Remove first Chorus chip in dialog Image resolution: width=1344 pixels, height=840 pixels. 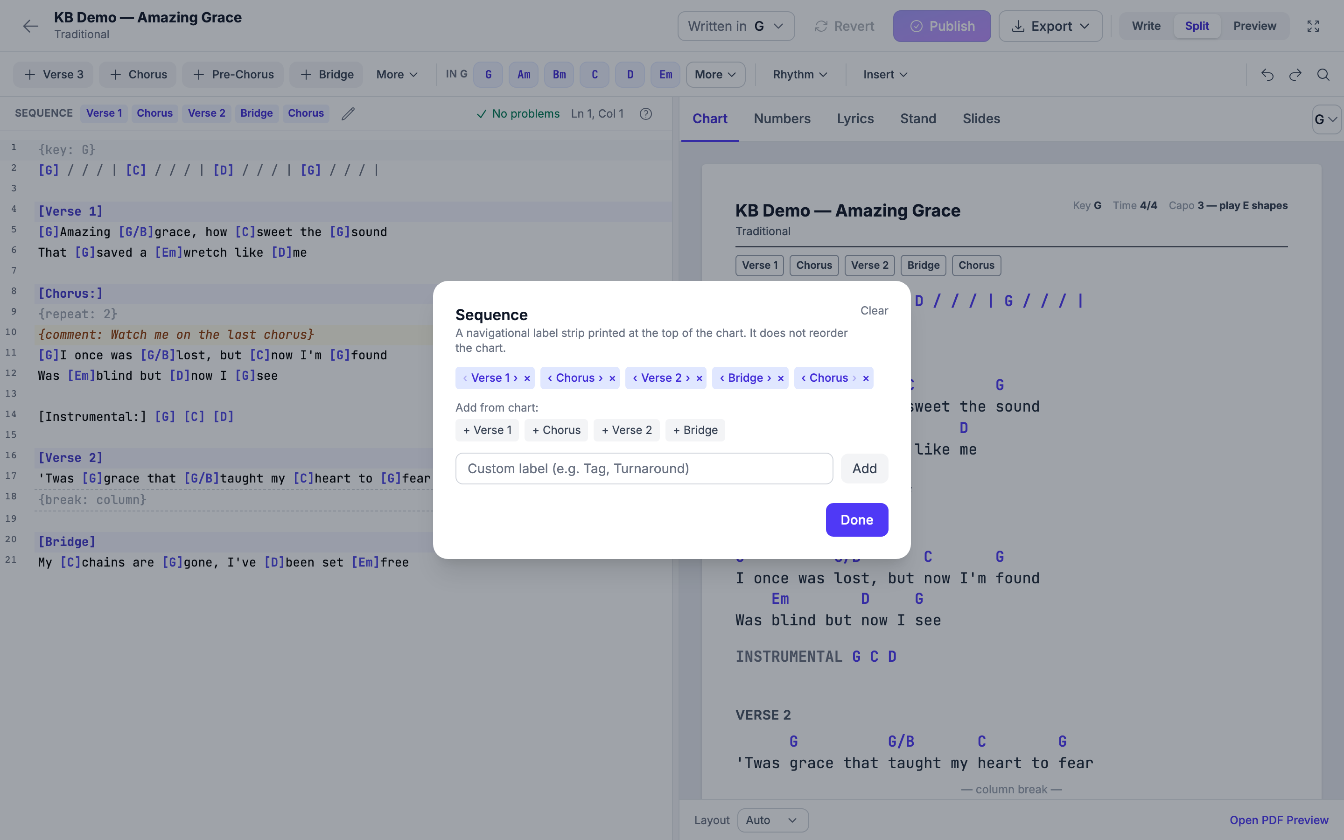(612, 378)
